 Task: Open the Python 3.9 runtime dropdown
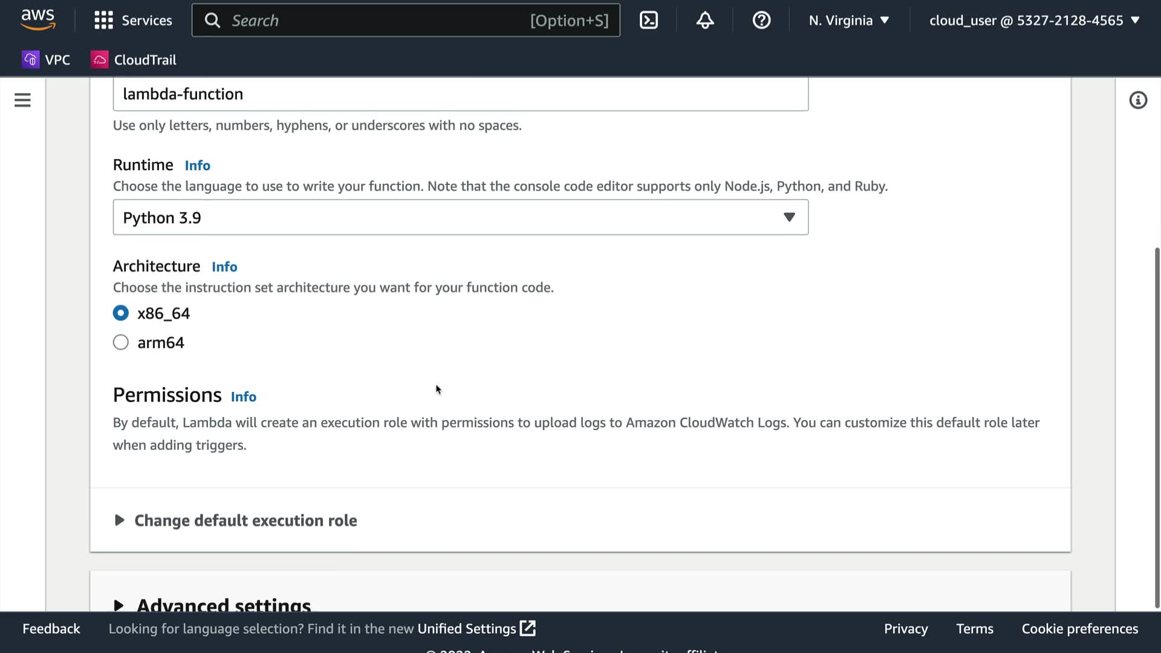click(x=460, y=218)
